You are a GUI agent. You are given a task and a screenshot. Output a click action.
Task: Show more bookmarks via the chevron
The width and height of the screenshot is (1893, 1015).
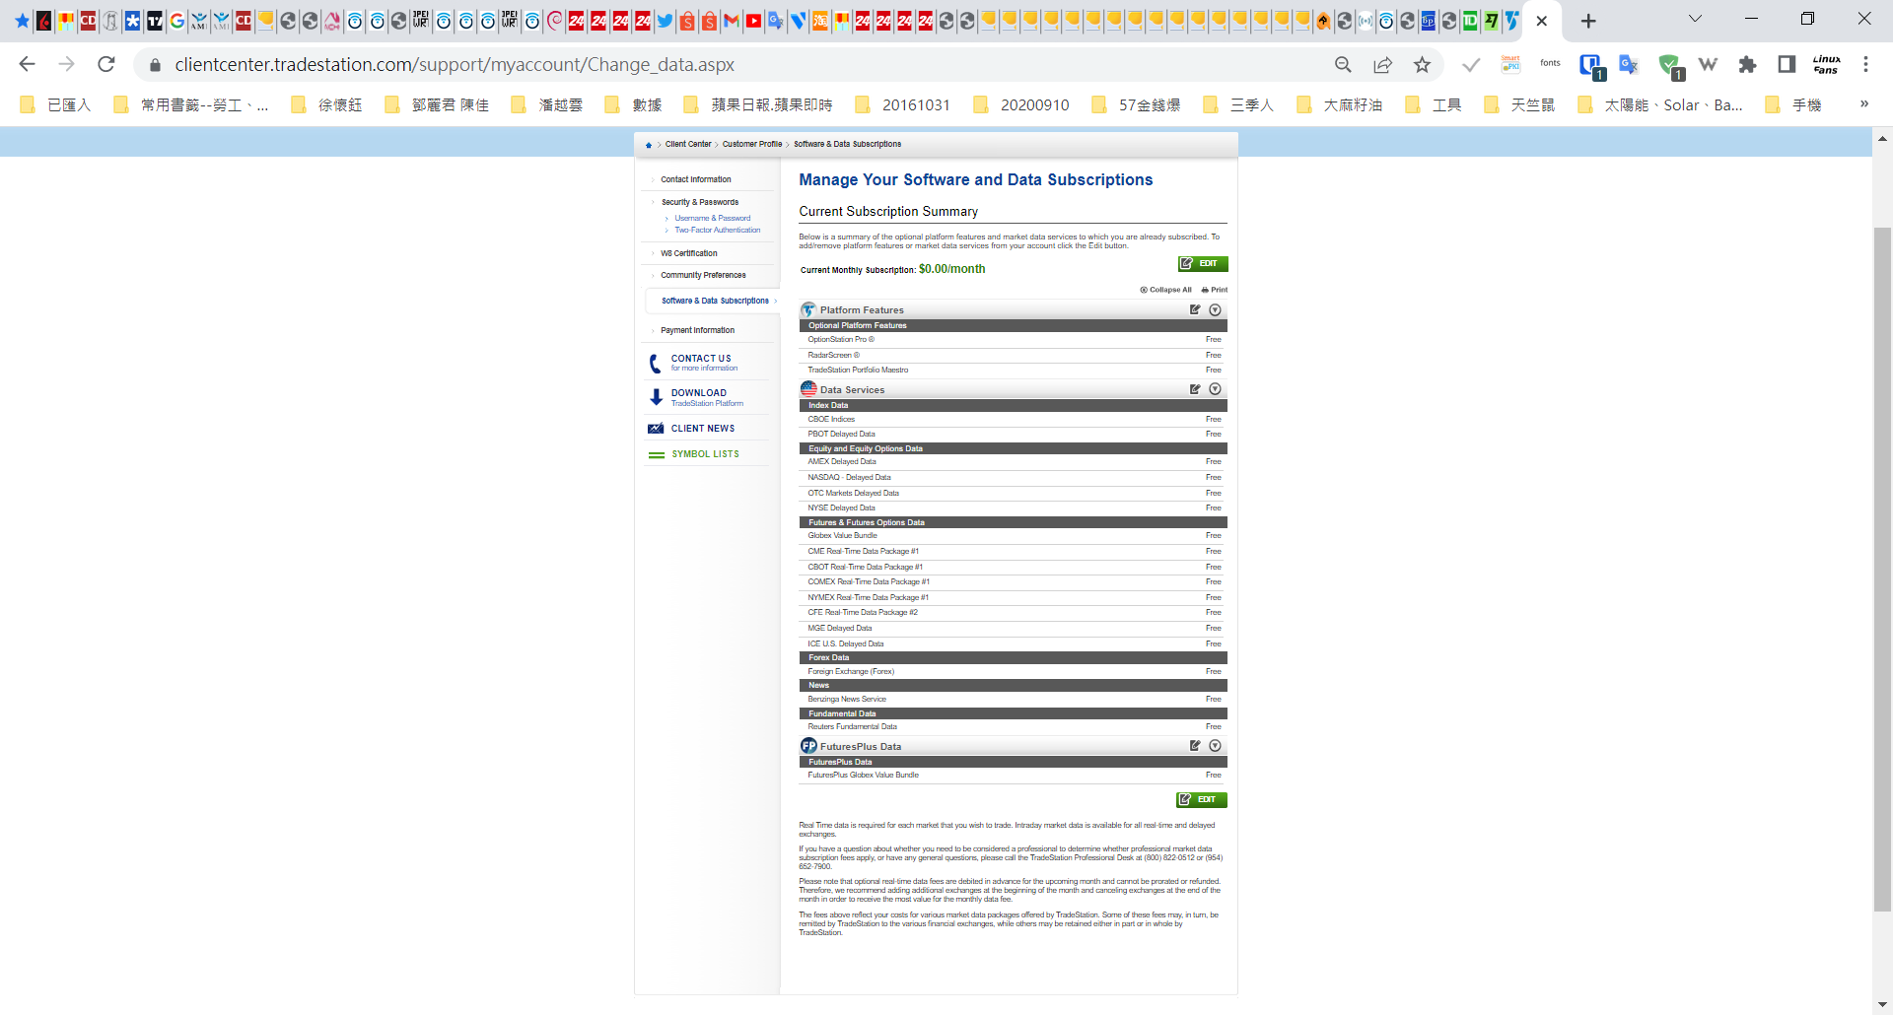pos(1863,103)
